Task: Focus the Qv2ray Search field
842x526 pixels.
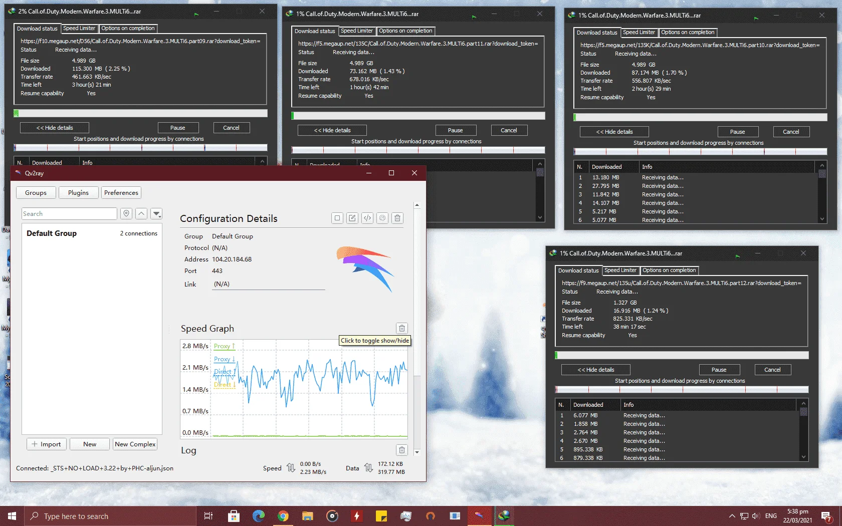Action: [69, 214]
